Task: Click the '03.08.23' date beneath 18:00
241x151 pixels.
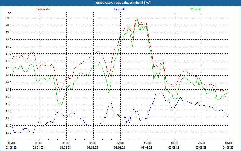Action: point(174,147)
